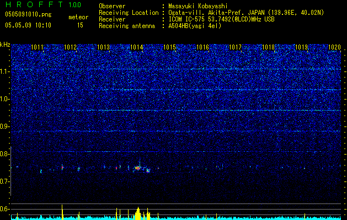The height and width of the screenshot is (220, 347).
Task: Click the 1.0 kHz frequency label
Action: point(4,100)
